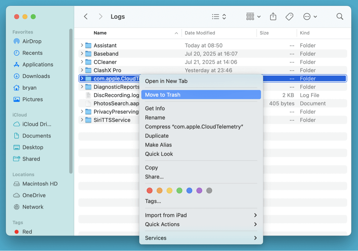Image resolution: width=358 pixels, height=251 pixels.
Task: Click the Share icon in the toolbar
Action: tap(273, 16)
